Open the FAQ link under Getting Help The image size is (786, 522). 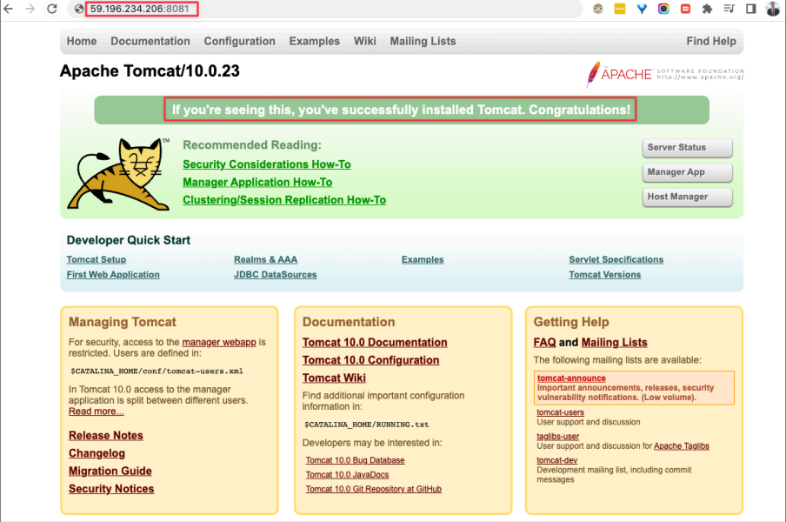point(544,343)
